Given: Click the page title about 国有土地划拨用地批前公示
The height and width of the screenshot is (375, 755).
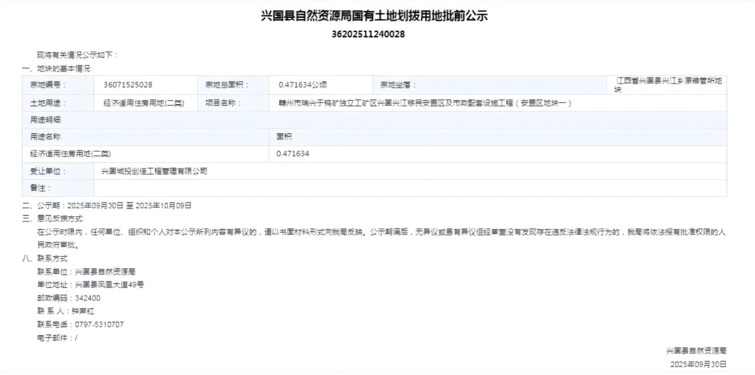Looking at the screenshot, I should [x=374, y=16].
